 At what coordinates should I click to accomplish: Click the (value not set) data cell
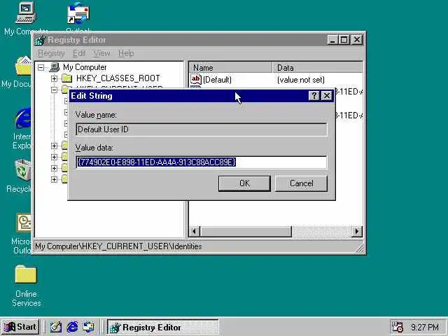pos(300,80)
